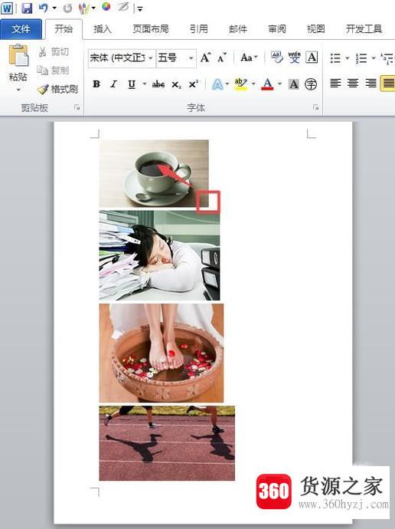Apply strikethrough with the abc icon
The image size is (395, 529).
[x=158, y=84]
